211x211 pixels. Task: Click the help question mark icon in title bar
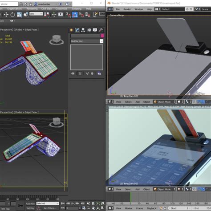click(x=67, y=4)
